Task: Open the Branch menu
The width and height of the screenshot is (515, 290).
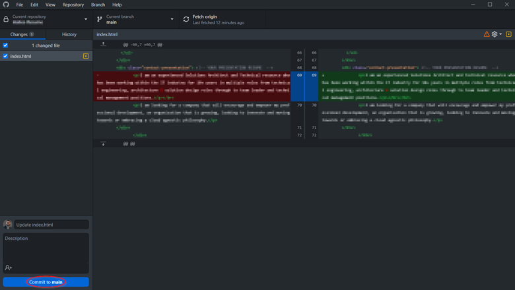Action: (98, 5)
